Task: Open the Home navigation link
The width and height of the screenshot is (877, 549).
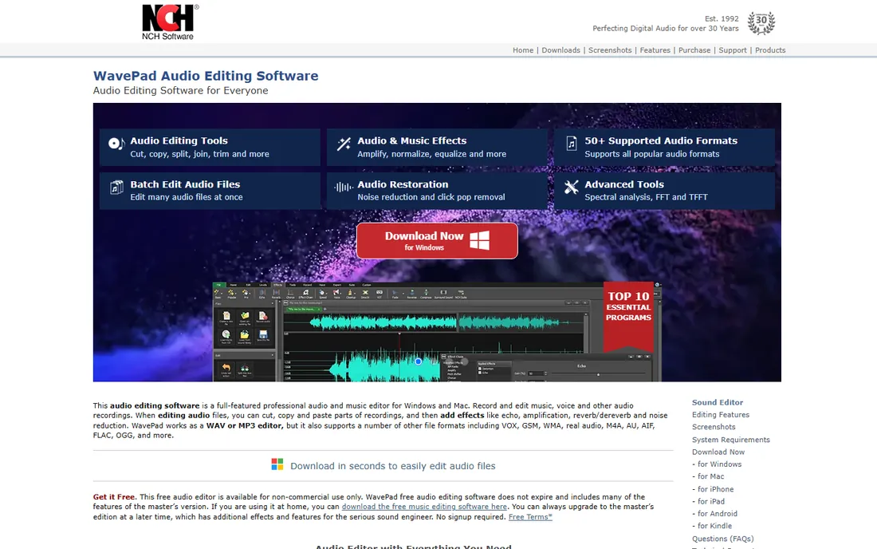Action: pyautogui.click(x=523, y=50)
